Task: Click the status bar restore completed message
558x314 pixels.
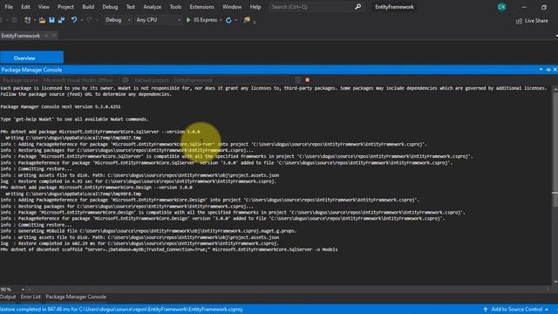Action: 122,310
